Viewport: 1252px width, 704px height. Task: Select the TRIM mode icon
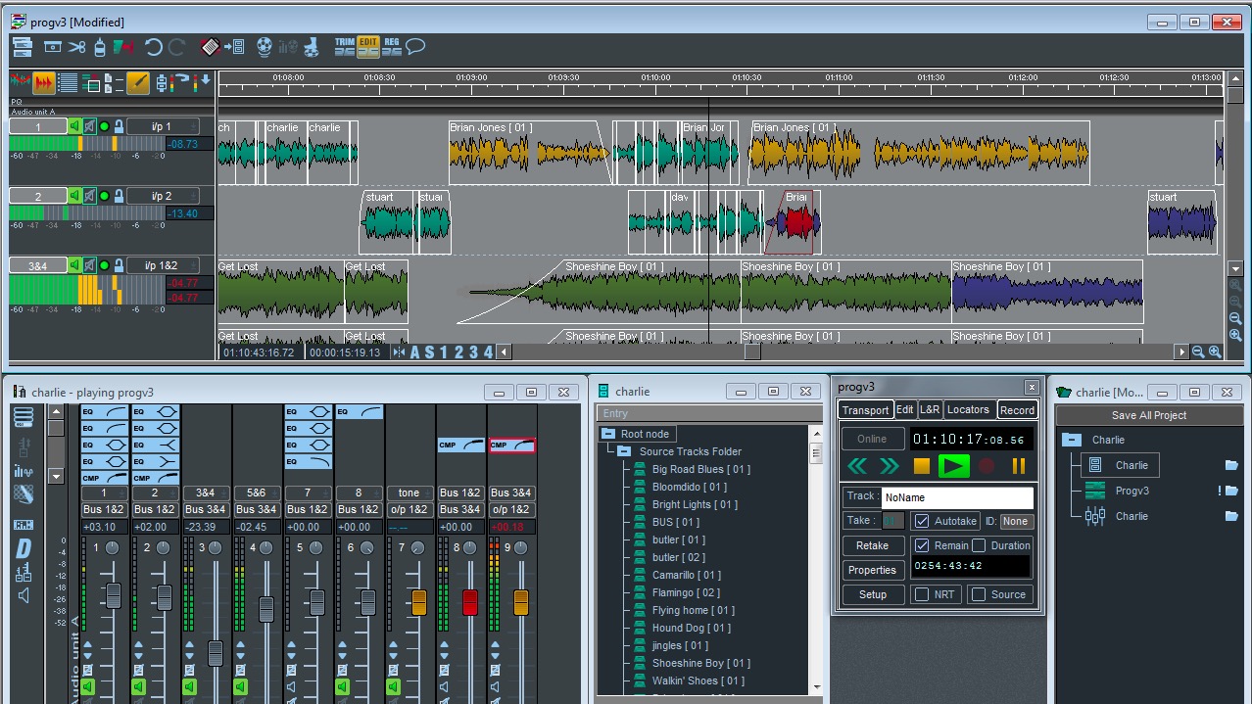pyautogui.click(x=345, y=47)
